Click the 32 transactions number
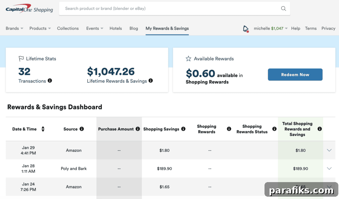 (x=24, y=72)
